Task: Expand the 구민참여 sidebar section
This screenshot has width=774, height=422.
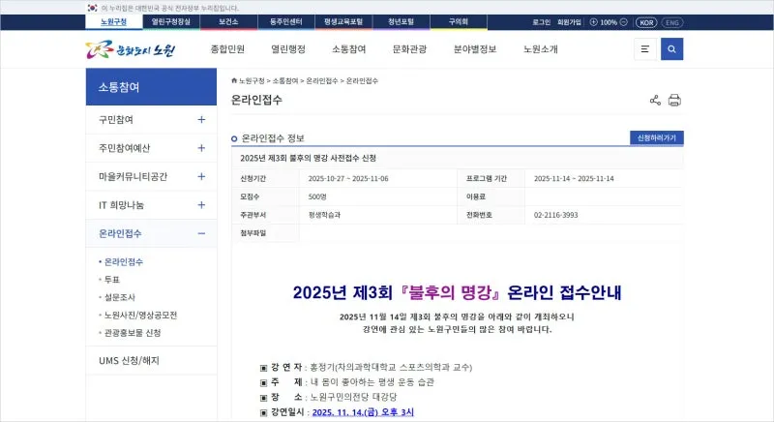Action: click(x=201, y=120)
